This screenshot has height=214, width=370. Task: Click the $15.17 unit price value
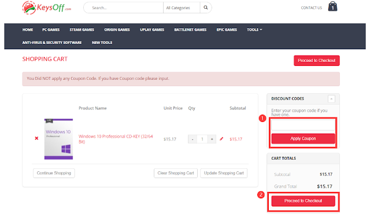[x=170, y=139]
